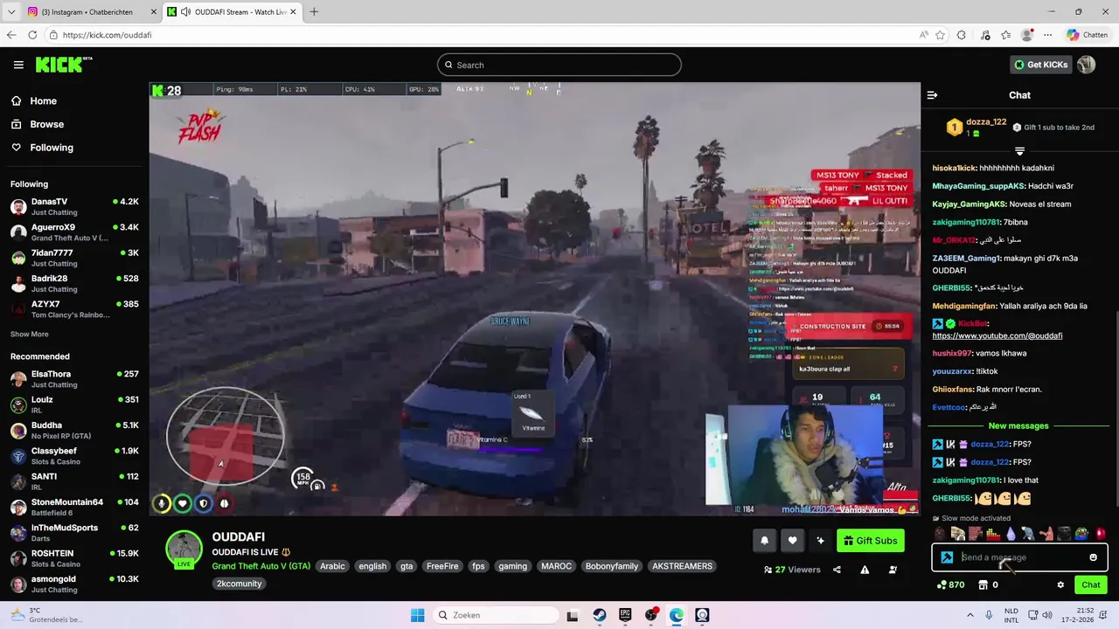Click the hammer badge in message box
This screenshot has width=1119, height=629.
[947, 557]
